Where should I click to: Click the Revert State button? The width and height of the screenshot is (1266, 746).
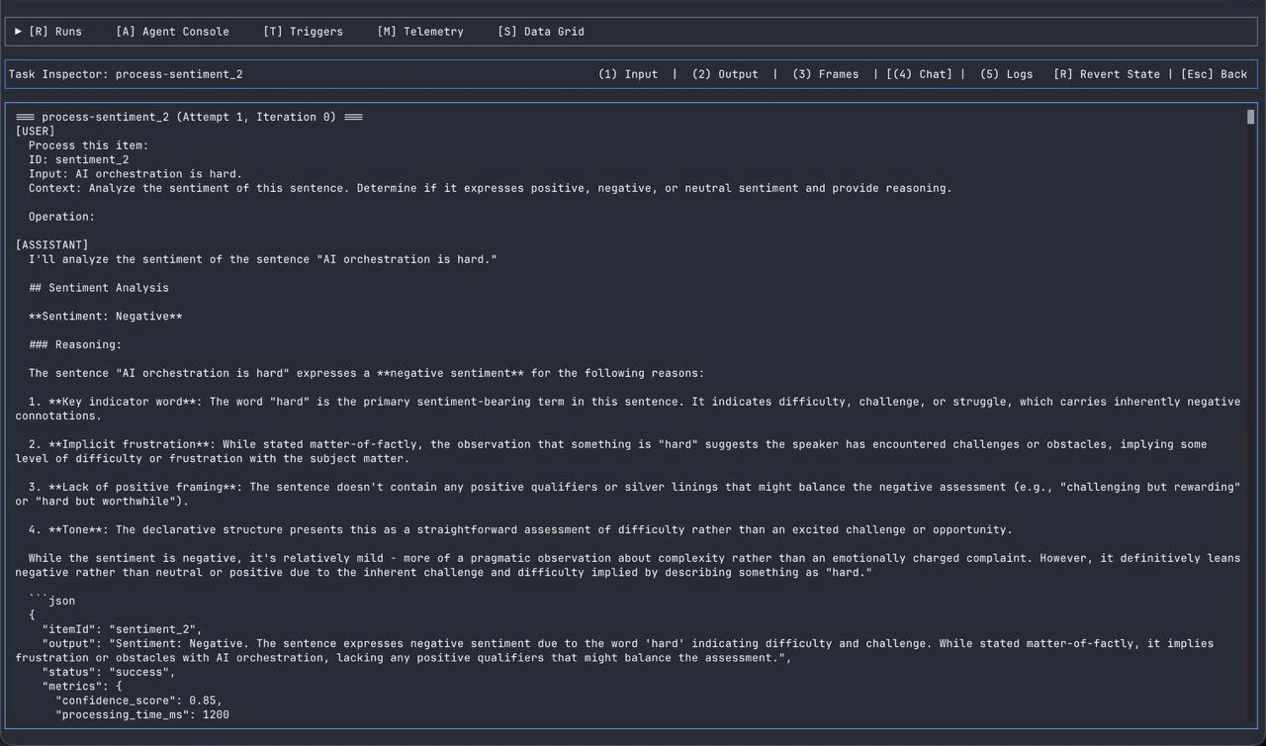click(1107, 73)
